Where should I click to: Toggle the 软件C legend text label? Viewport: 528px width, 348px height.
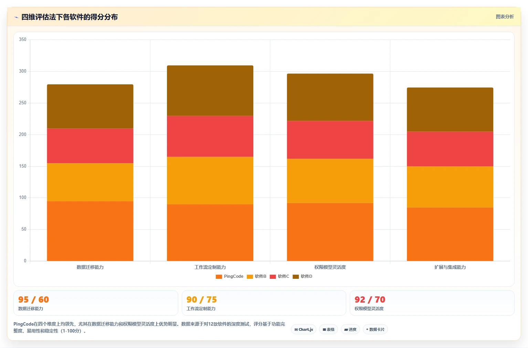click(x=284, y=276)
